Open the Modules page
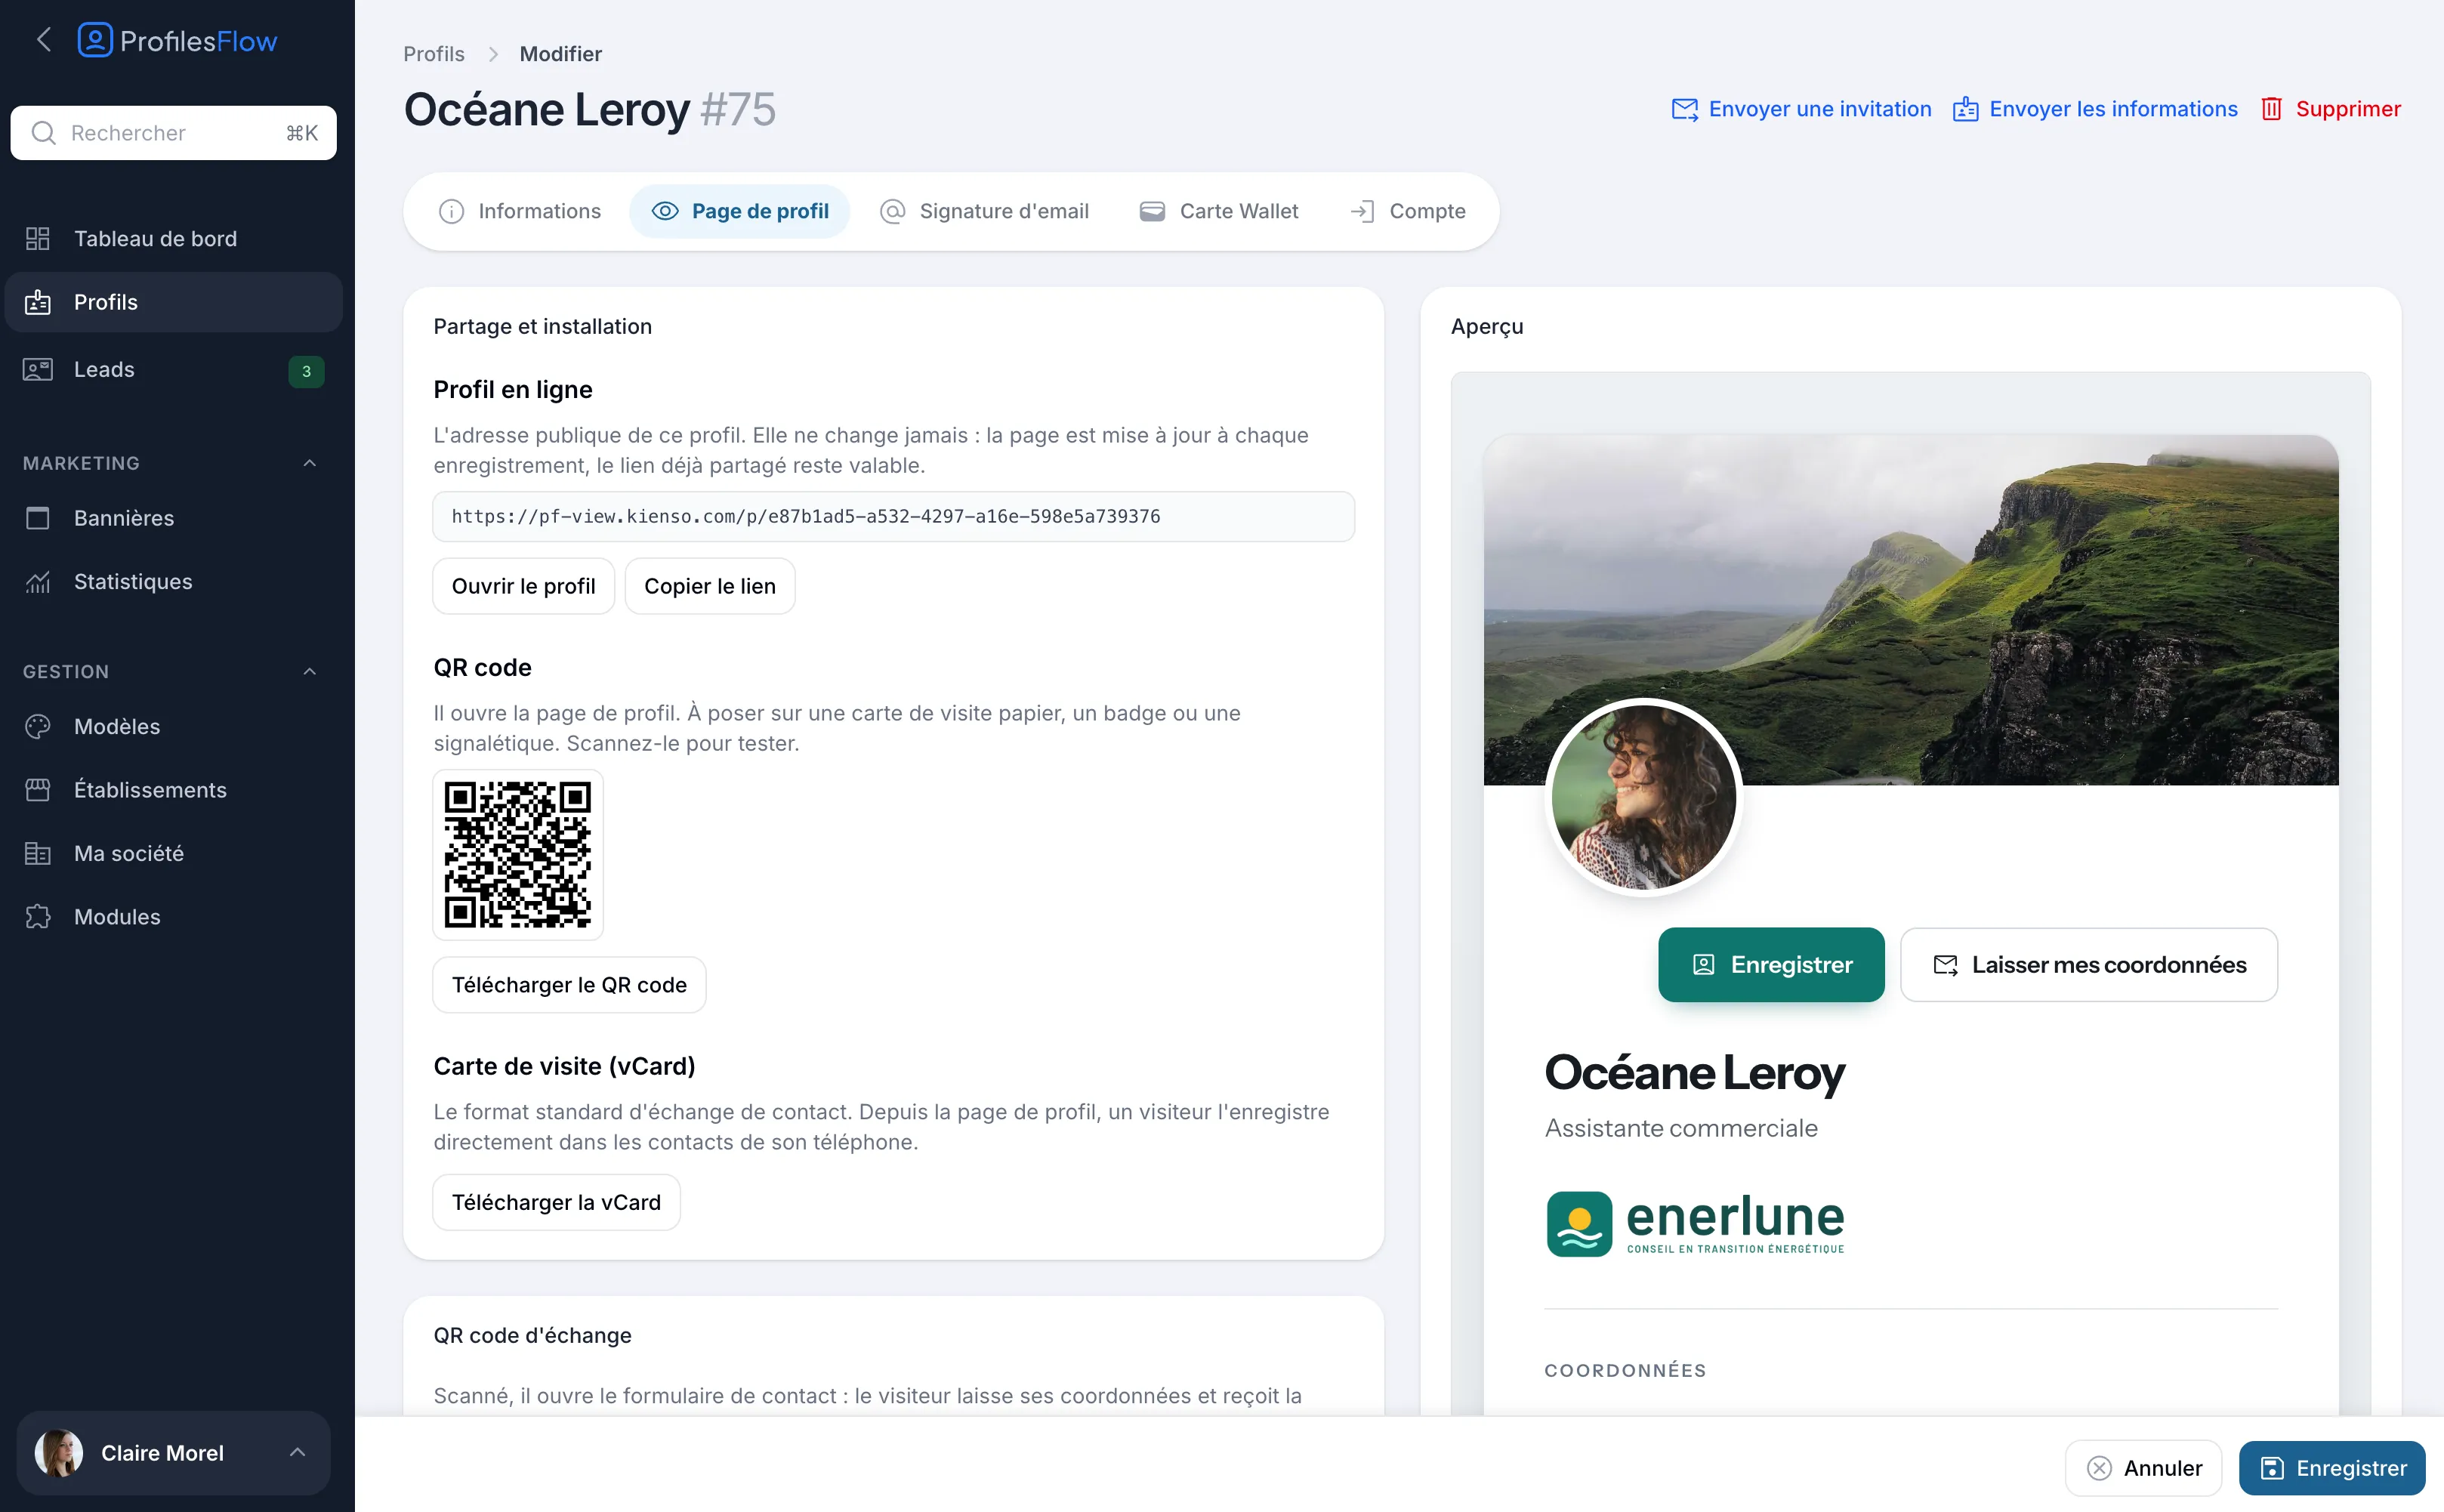This screenshot has height=1512, width=2444. point(174,917)
